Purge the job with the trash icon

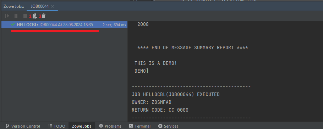coord(44,16)
